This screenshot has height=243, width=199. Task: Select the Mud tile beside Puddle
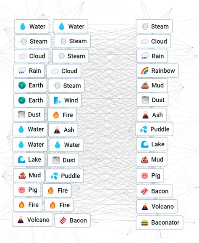pyautogui.click(x=29, y=175)
